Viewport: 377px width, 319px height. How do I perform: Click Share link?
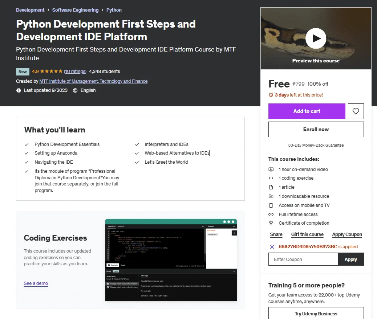[x=276, y=234]
